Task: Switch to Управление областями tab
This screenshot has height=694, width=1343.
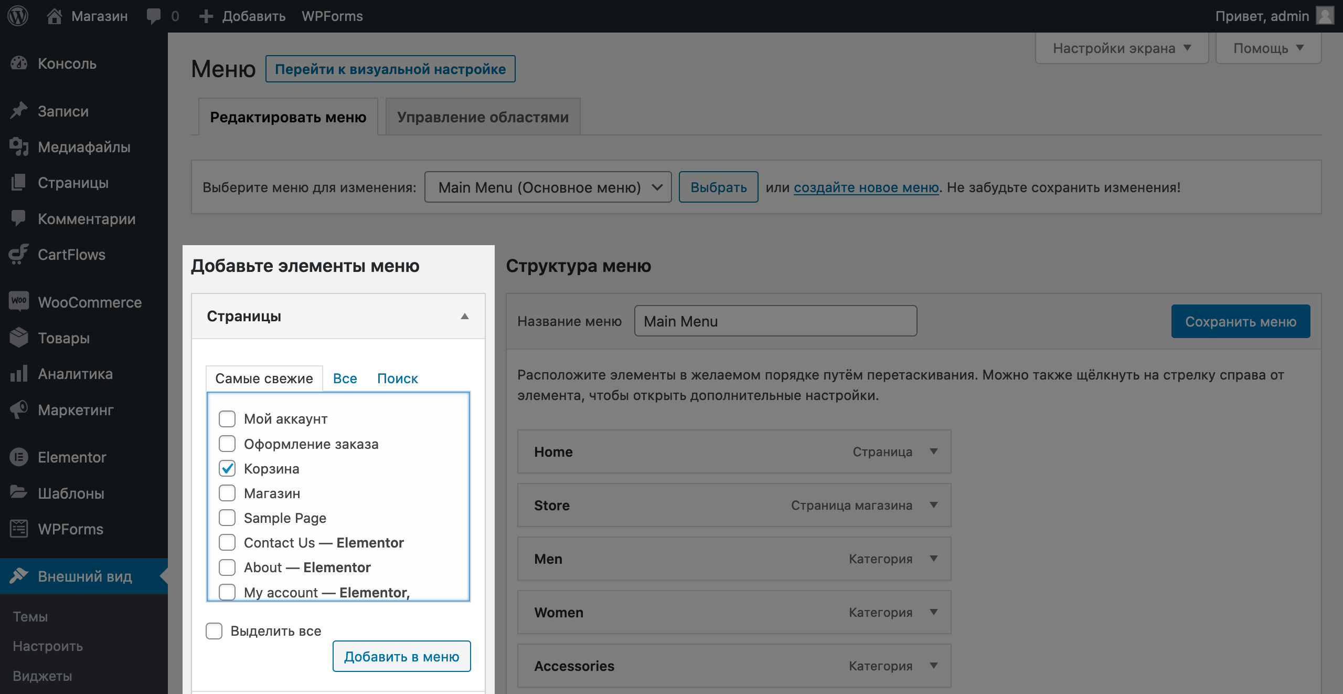Action: pos(483,117)
